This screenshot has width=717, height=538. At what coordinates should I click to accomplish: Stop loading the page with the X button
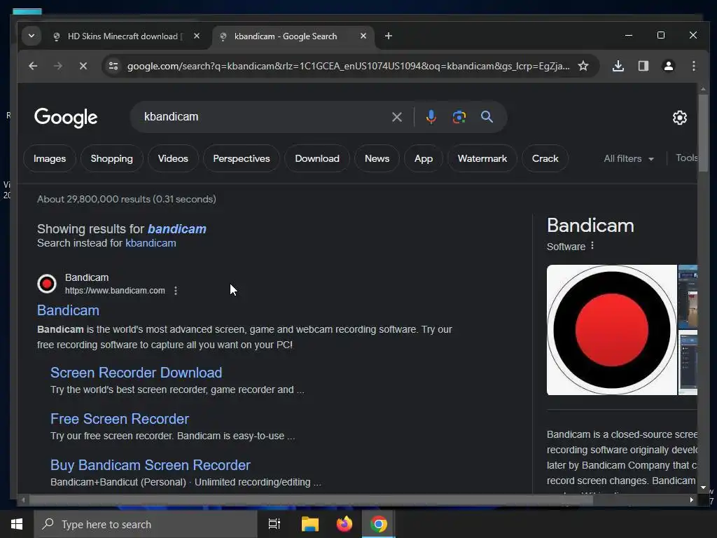click(83, 66)
